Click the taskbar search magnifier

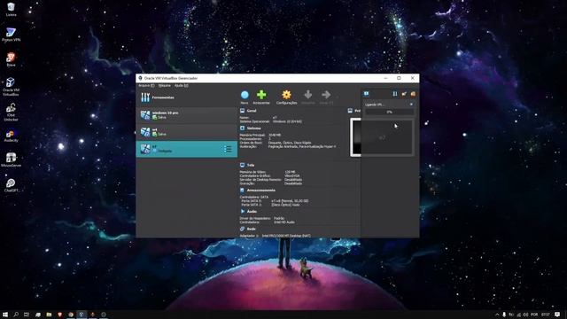(16, 315)
